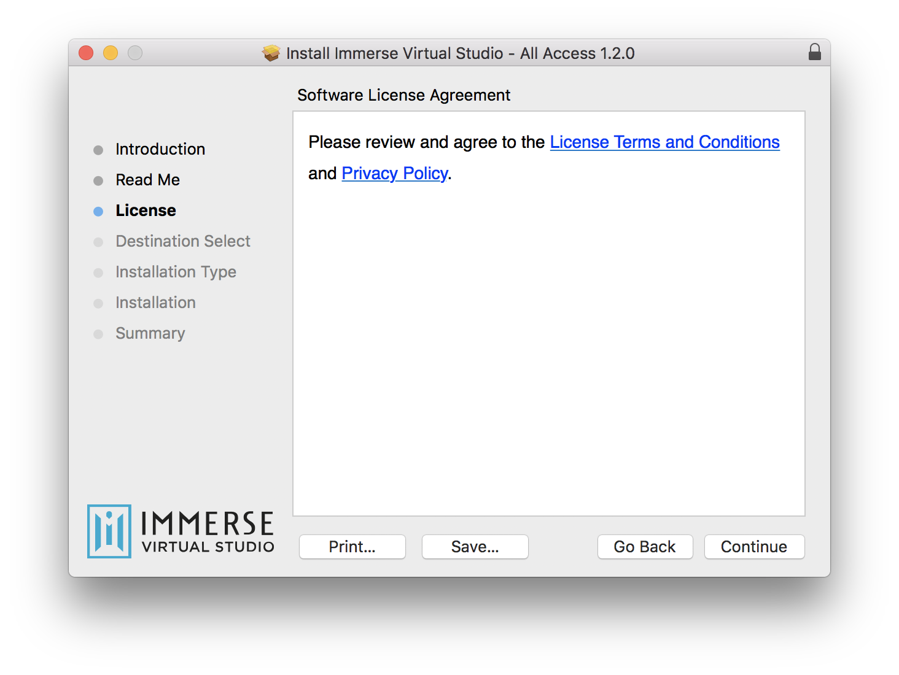Viewport: 899px width, 675px height.
Task: Click the Save... button
Action: (475, 547)
